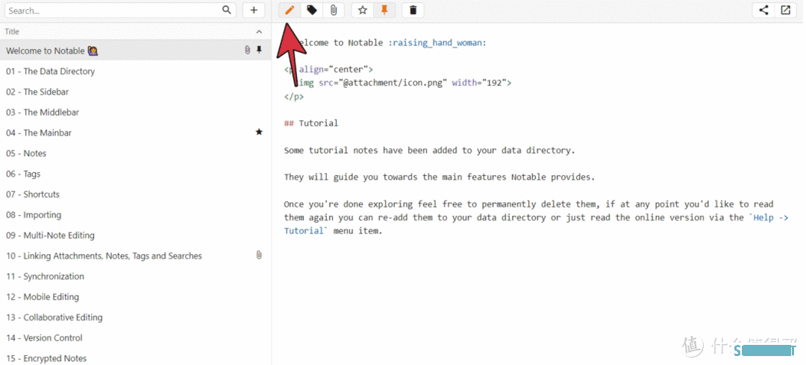Create a new note with plus button
The height and width of the screenshot is (365, 806).
[x=254, y=10]
